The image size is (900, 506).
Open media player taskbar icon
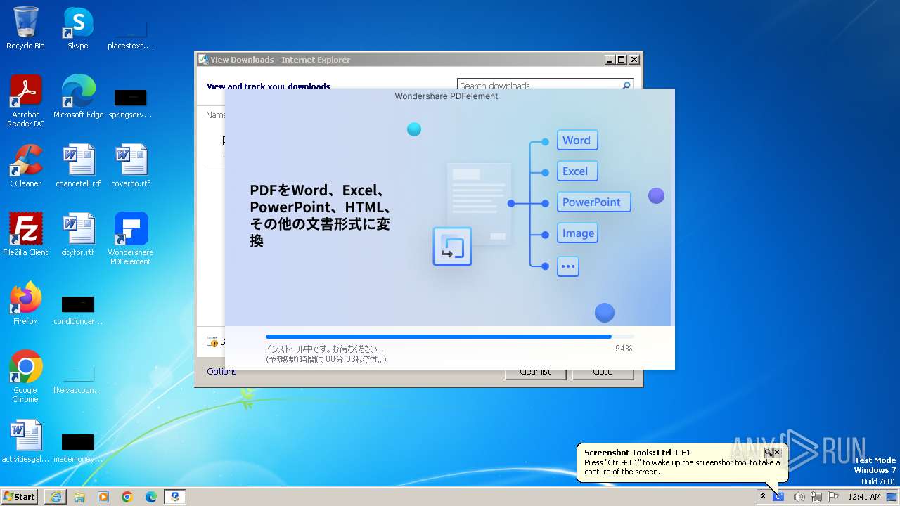coord(103,497)
